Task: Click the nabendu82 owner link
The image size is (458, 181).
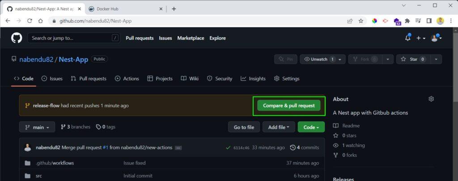Action: (x=36, y=59)
